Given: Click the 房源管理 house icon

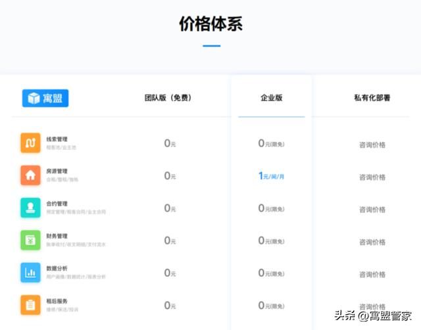Looking at the screenshot, I should pos(31,176).
